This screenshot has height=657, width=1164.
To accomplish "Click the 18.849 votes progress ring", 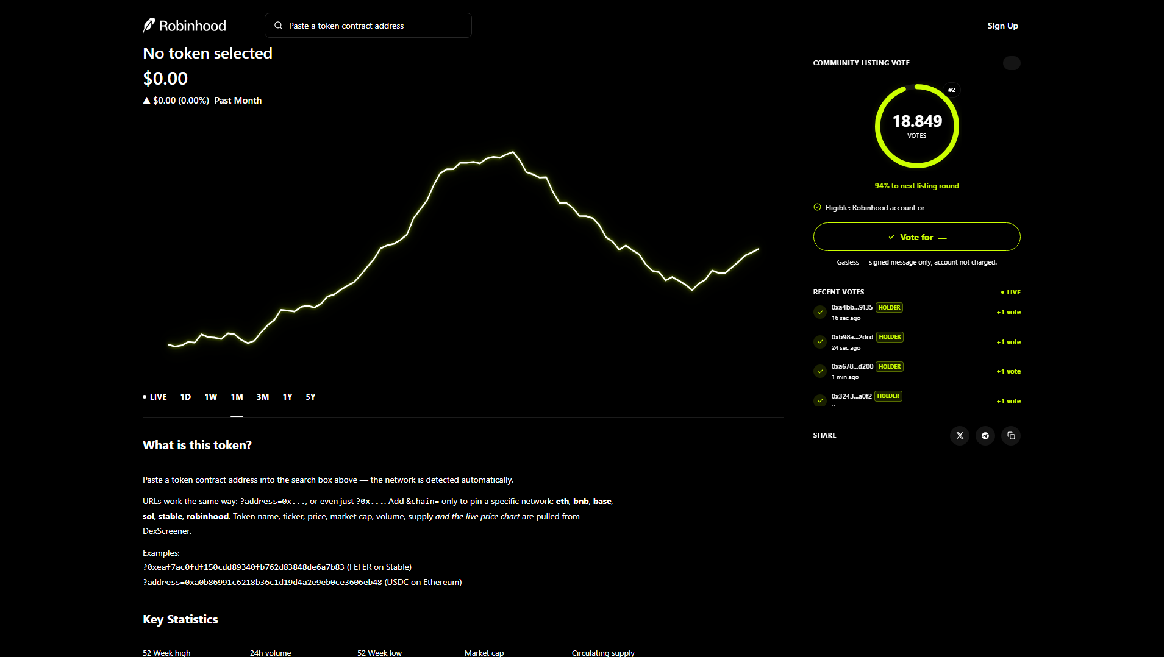I will tap(916, 126).
